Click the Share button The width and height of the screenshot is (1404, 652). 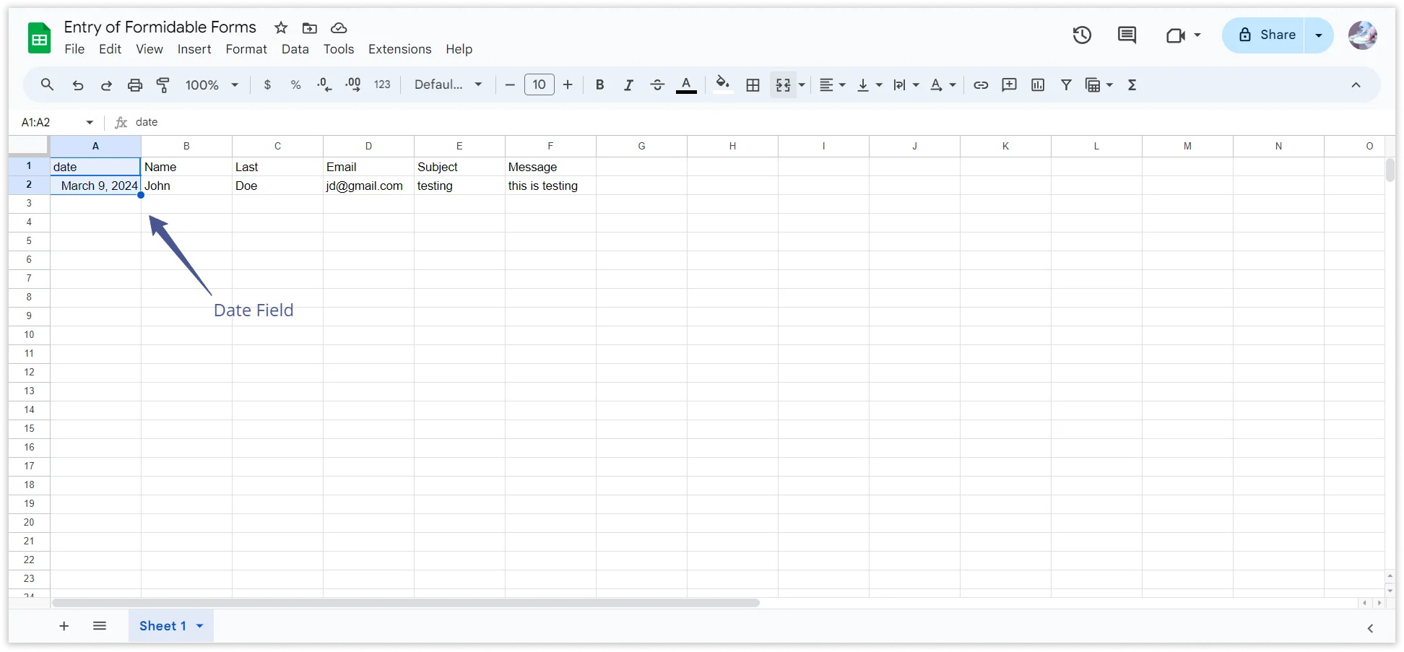[x=1267, y=35]
